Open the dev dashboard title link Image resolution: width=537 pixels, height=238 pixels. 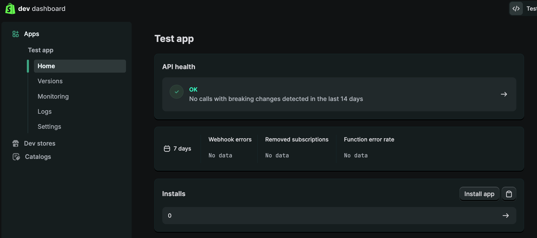(x=42, y=9)
